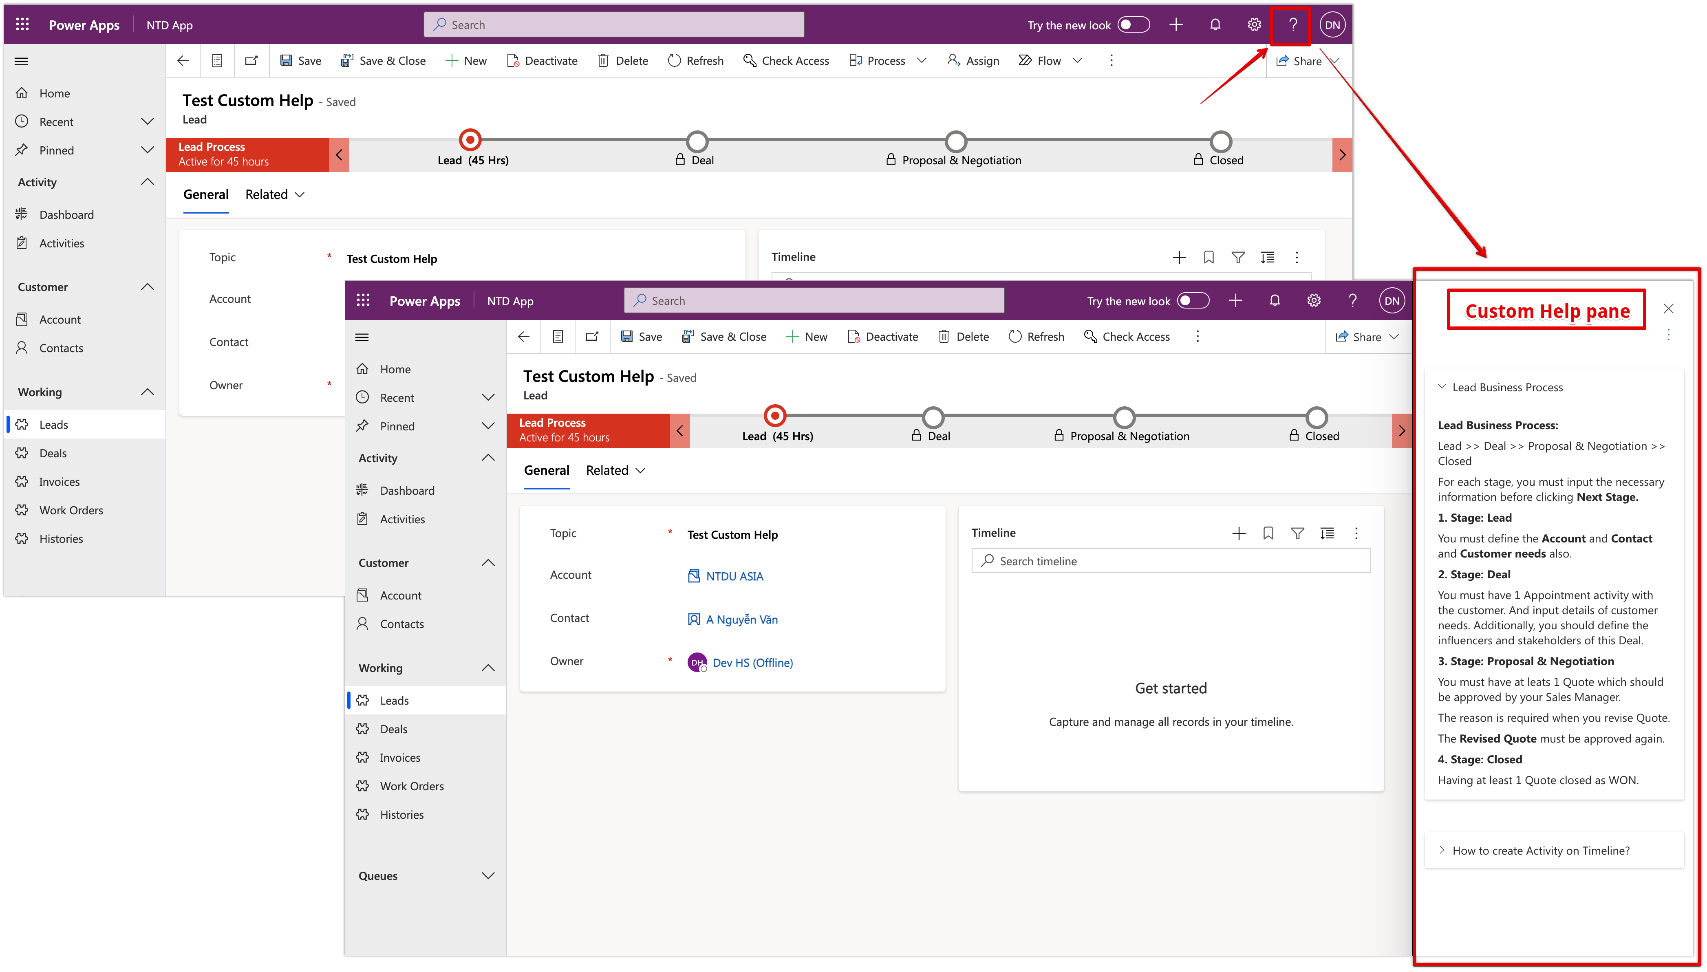Screen dimensions: 1707x972
Task: Open the notifications bell in the top header
Action: 1215,25
